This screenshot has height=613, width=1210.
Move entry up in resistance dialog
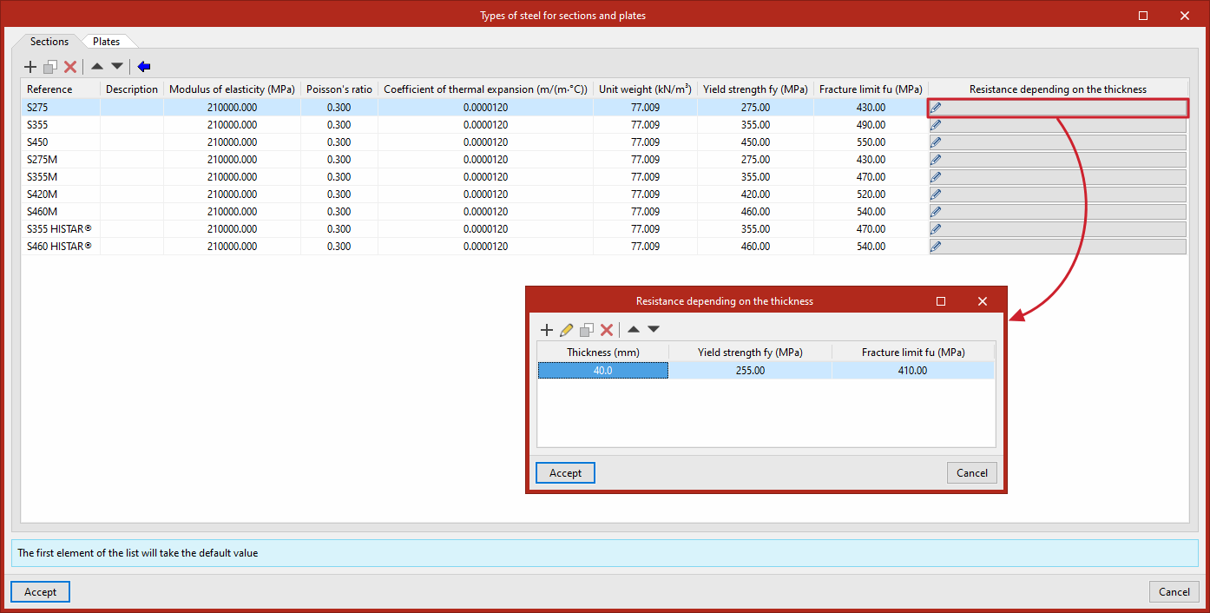click(634, 329)
